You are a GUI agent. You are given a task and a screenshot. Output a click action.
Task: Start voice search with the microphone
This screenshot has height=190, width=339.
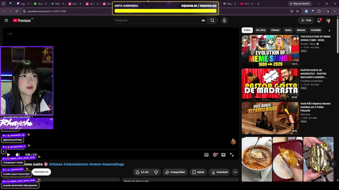point(224,20)
